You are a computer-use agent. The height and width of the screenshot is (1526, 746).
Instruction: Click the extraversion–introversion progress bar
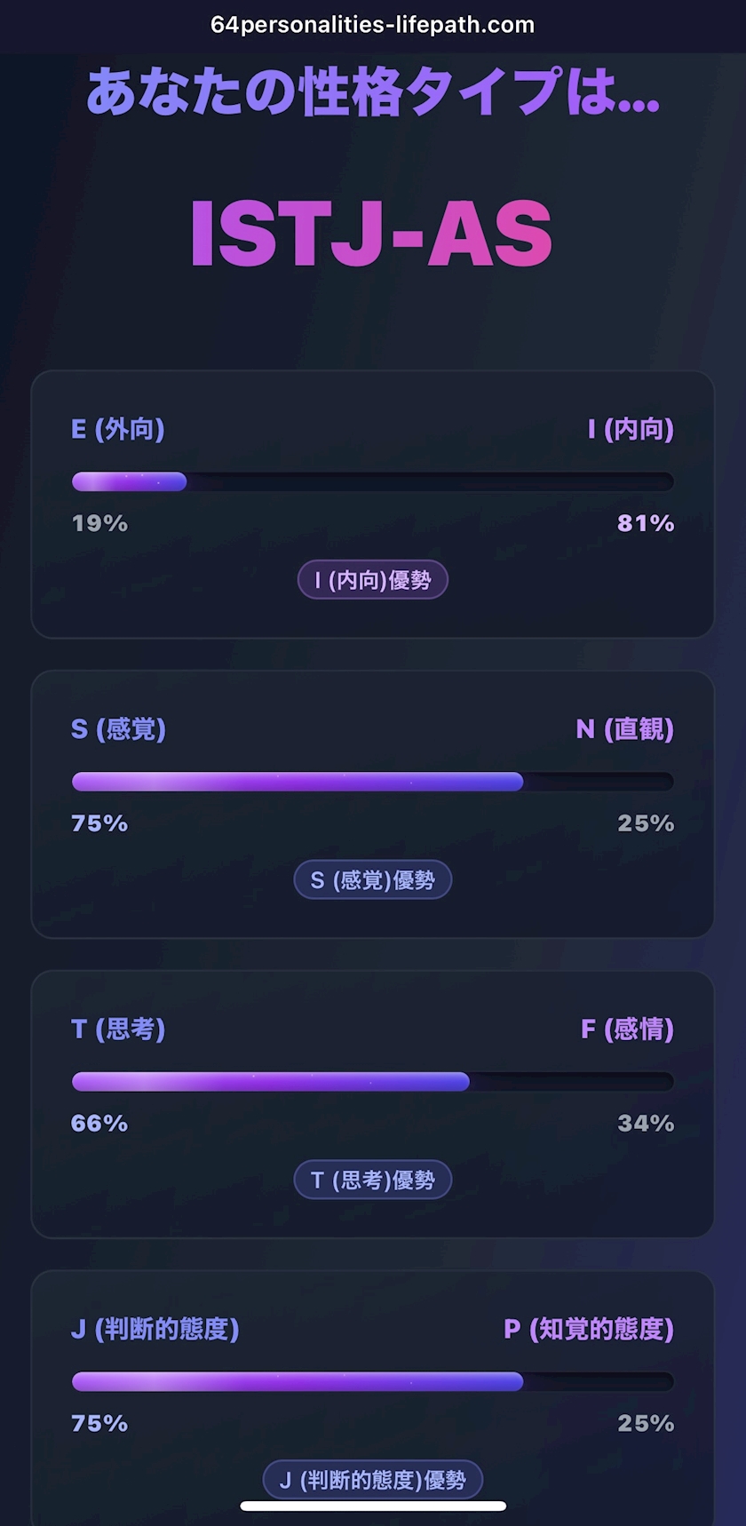pyautogui.click(x=373, y=481)
